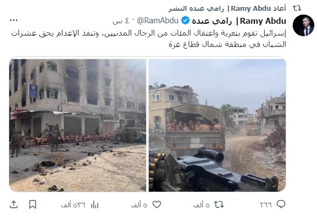This screenshot has height=216, width=317.
Task: Click the Arabic tweet body text
Action: tap(149, 39)
